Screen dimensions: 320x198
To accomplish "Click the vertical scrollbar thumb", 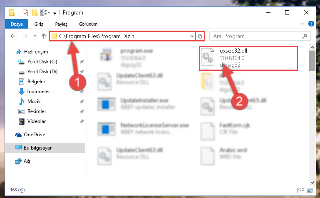I will coord(312,61).
